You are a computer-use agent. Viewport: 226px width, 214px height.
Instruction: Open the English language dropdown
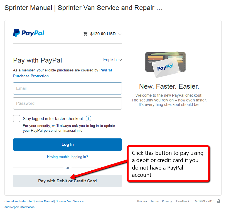click(x=112, y=60)
